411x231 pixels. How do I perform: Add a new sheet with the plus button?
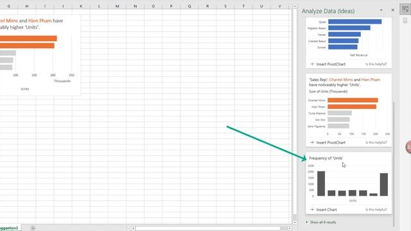pos(33,228)
